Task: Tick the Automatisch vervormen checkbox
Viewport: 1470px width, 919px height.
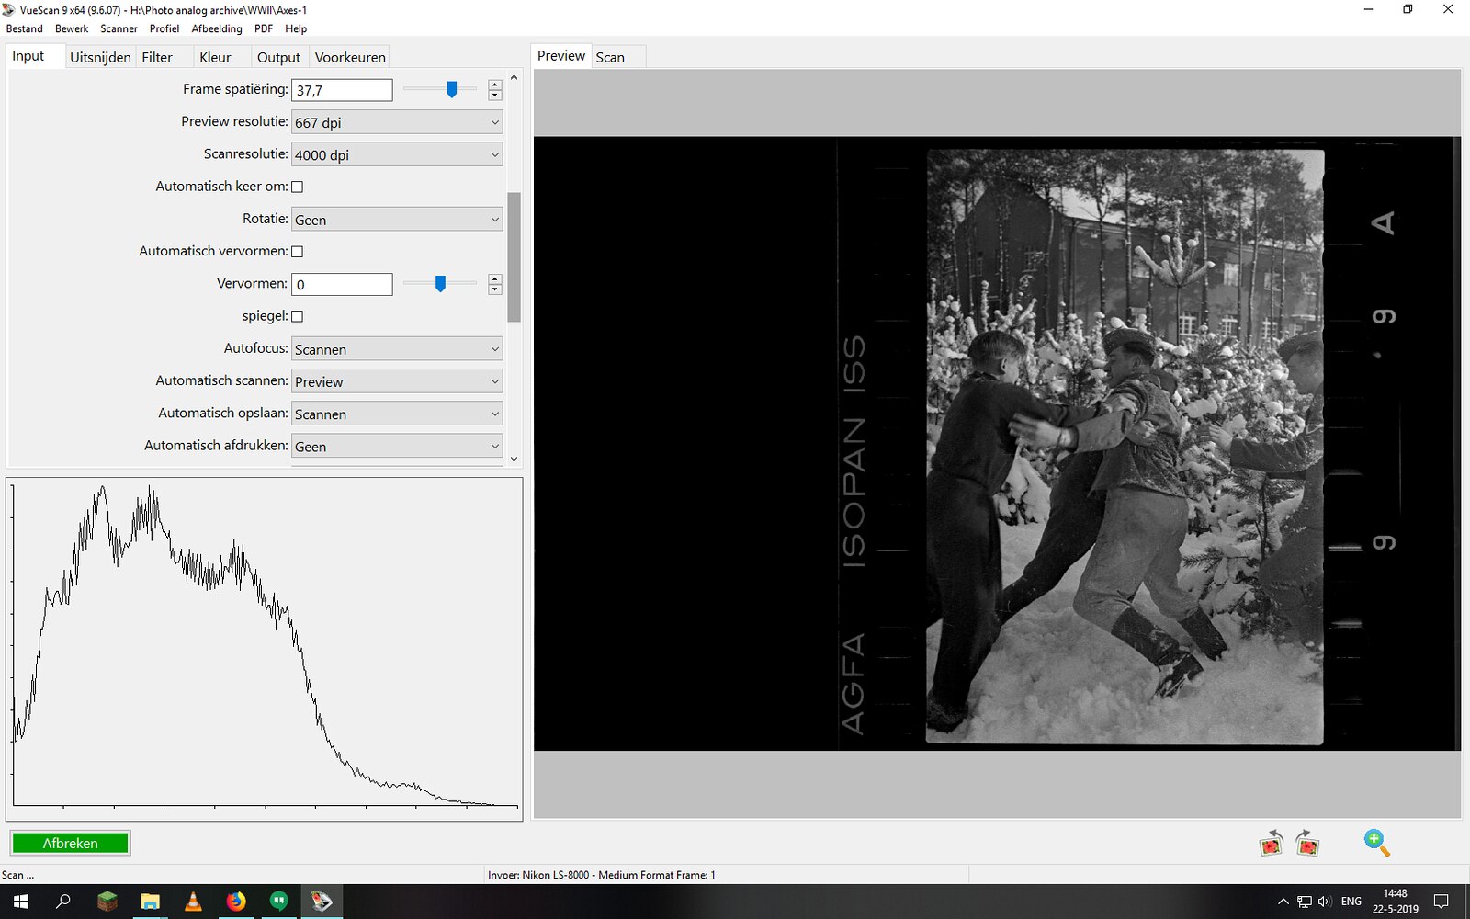Action: point(297,252)
